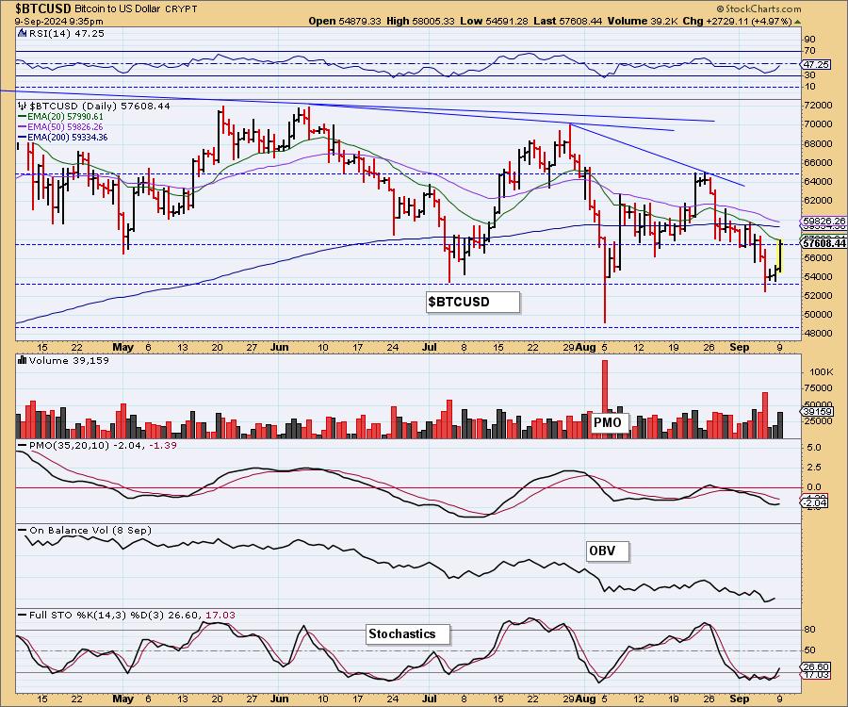Image resolution: width=848 pixels, height=707 pixels.
Task: Click the green up-arrow icon beside Chg
Action: click(798, 22)
